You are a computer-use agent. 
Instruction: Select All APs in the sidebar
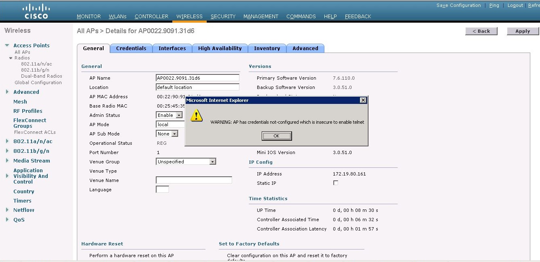pos(22,52)
